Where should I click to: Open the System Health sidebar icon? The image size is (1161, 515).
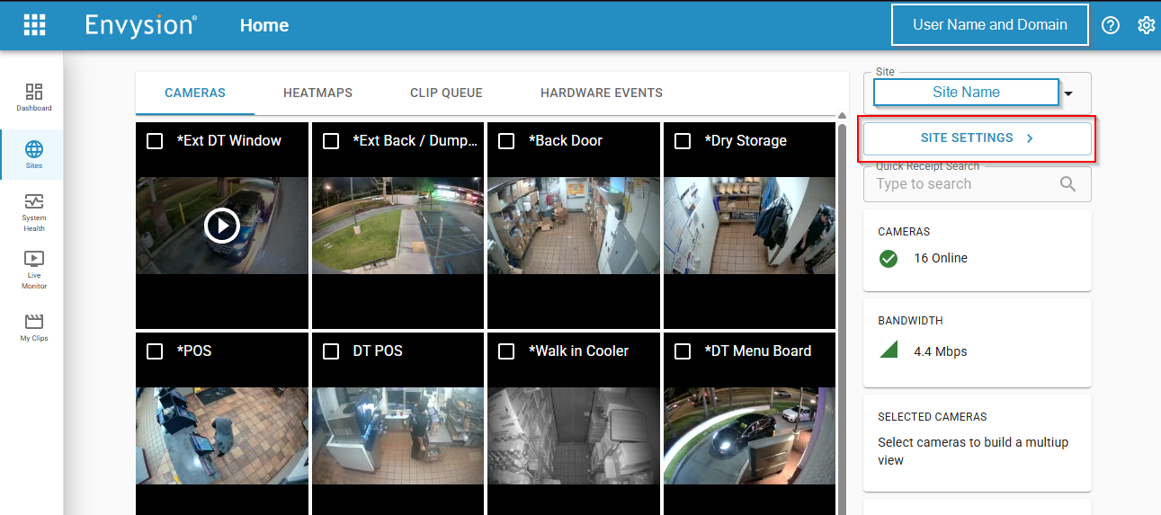pyautogui.click(x=34, y=202)
